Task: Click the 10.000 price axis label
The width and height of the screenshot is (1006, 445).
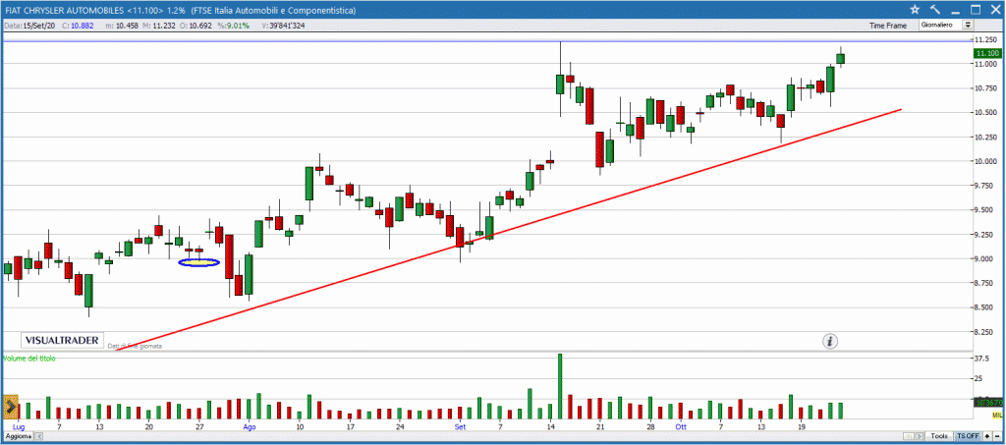Action: [x=984, y=161]
